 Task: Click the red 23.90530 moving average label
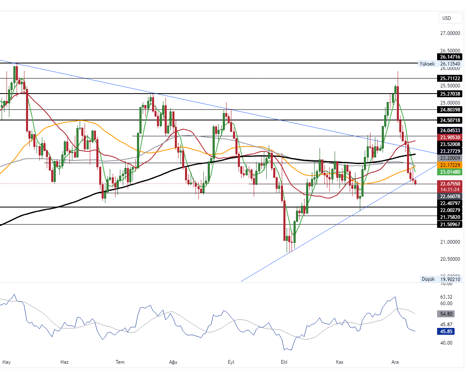[450, 138]
